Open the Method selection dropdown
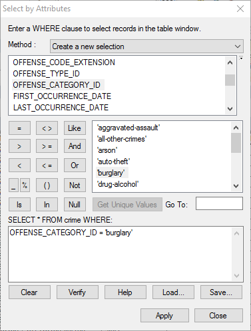 click(146, 47)
